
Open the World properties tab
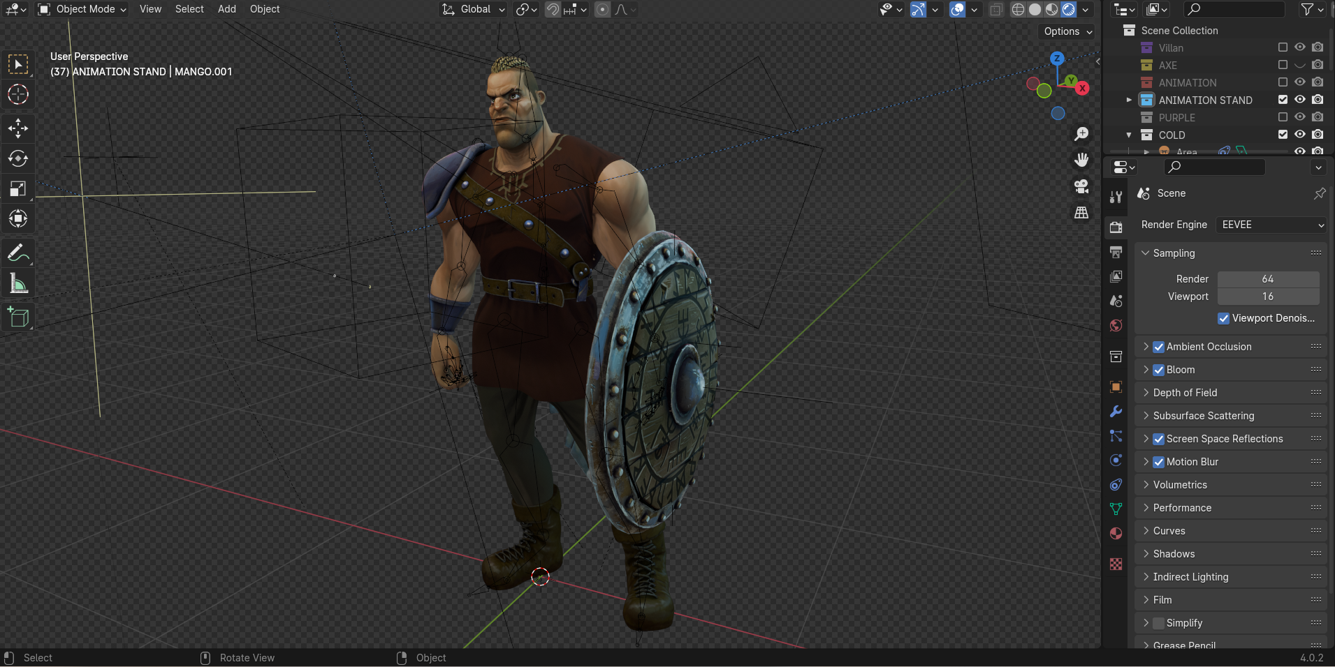tap(1116, 325)
